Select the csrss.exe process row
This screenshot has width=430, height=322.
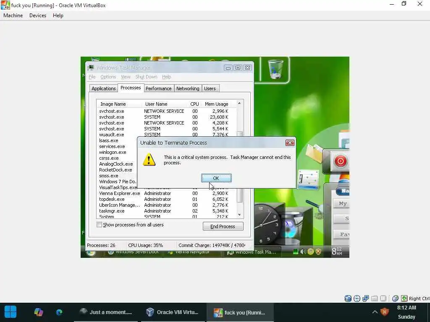[118, 158]
